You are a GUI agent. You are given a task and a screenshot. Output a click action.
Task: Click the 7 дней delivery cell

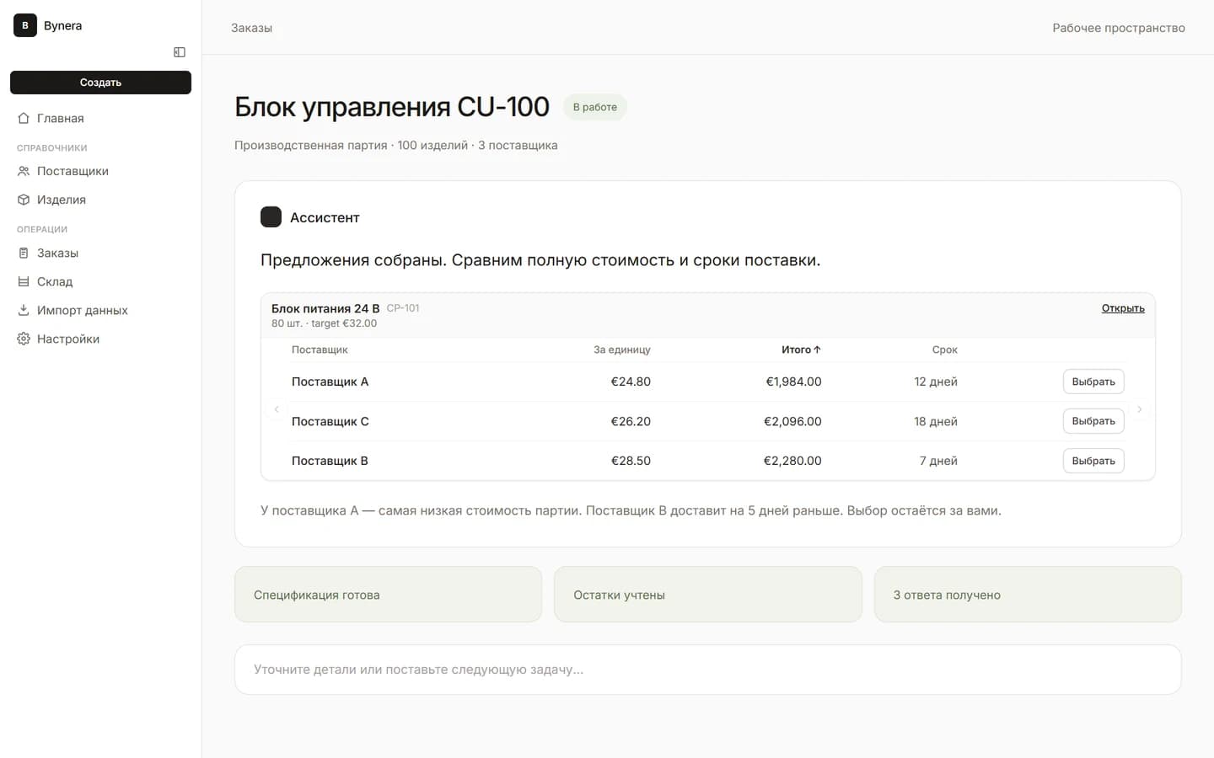[x=938, y=461]
